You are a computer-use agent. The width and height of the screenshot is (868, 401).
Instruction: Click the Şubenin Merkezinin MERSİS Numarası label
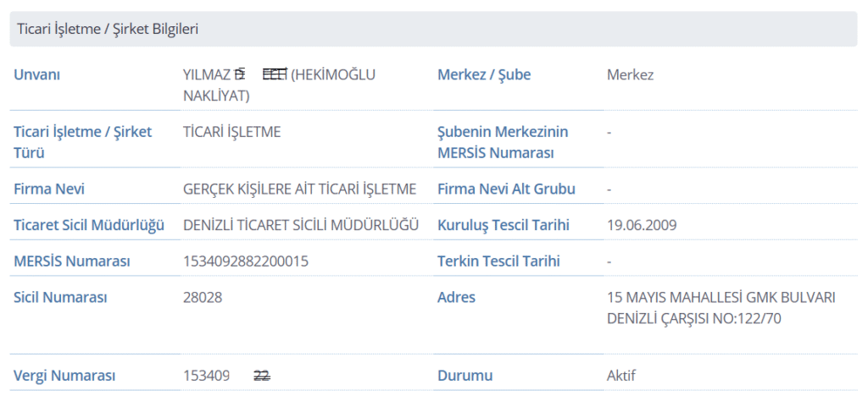502,142
